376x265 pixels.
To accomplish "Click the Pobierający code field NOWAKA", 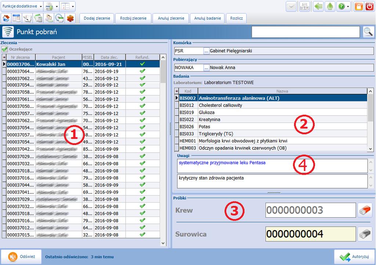I will click(x=189, y=68).
